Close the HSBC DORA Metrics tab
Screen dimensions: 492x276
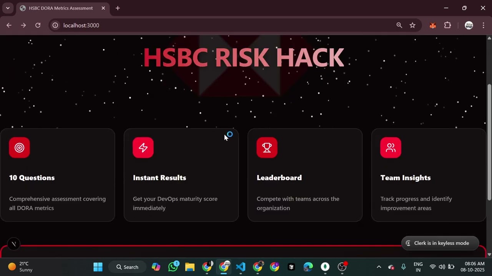103,8
